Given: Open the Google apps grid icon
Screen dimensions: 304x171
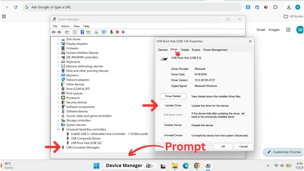Looking at the screenshot, I should pos(288,30).
